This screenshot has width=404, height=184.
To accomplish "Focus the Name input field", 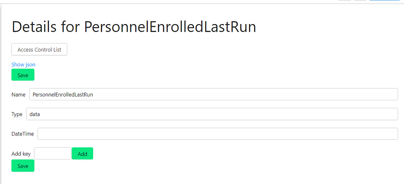I will (213, 94).
